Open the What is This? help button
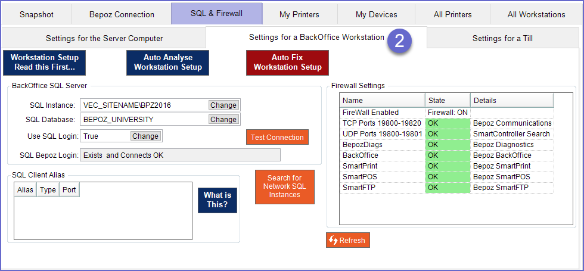This screenshot has height=271, width=584. (x=217, y=200)
